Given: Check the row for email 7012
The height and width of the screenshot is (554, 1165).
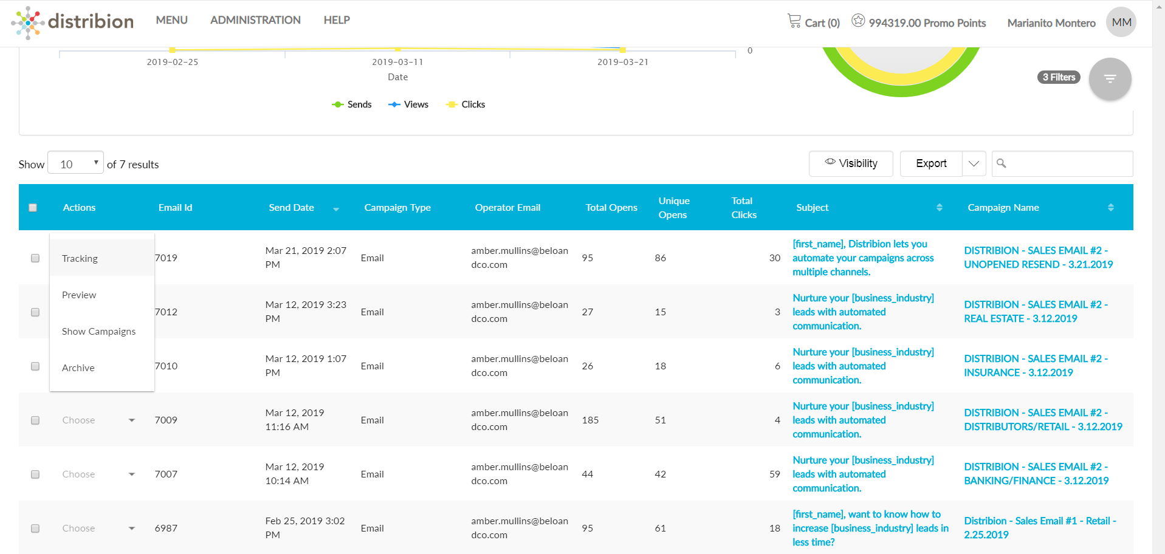Looking at the screenshot, I should click(35, 312).
